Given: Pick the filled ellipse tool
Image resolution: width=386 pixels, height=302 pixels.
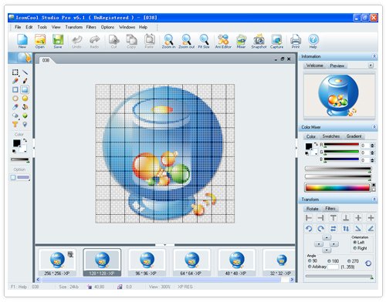Looking at the screenshot, I should 25,99.
